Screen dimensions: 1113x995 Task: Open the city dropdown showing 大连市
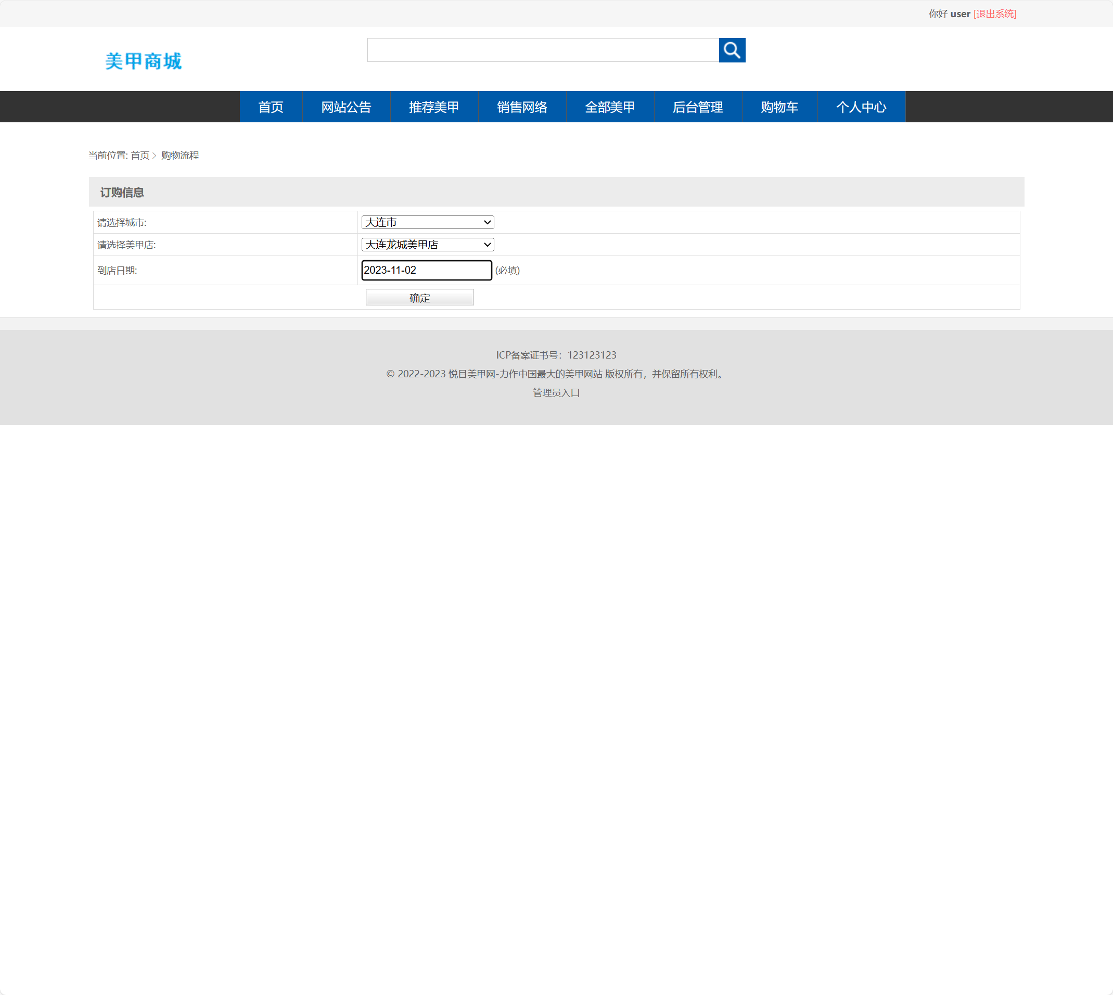[427, 222]
